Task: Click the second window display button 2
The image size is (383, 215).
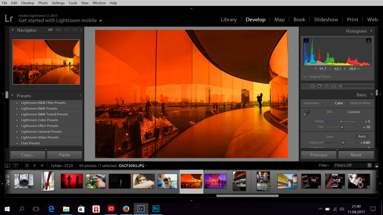Action: 16,166
